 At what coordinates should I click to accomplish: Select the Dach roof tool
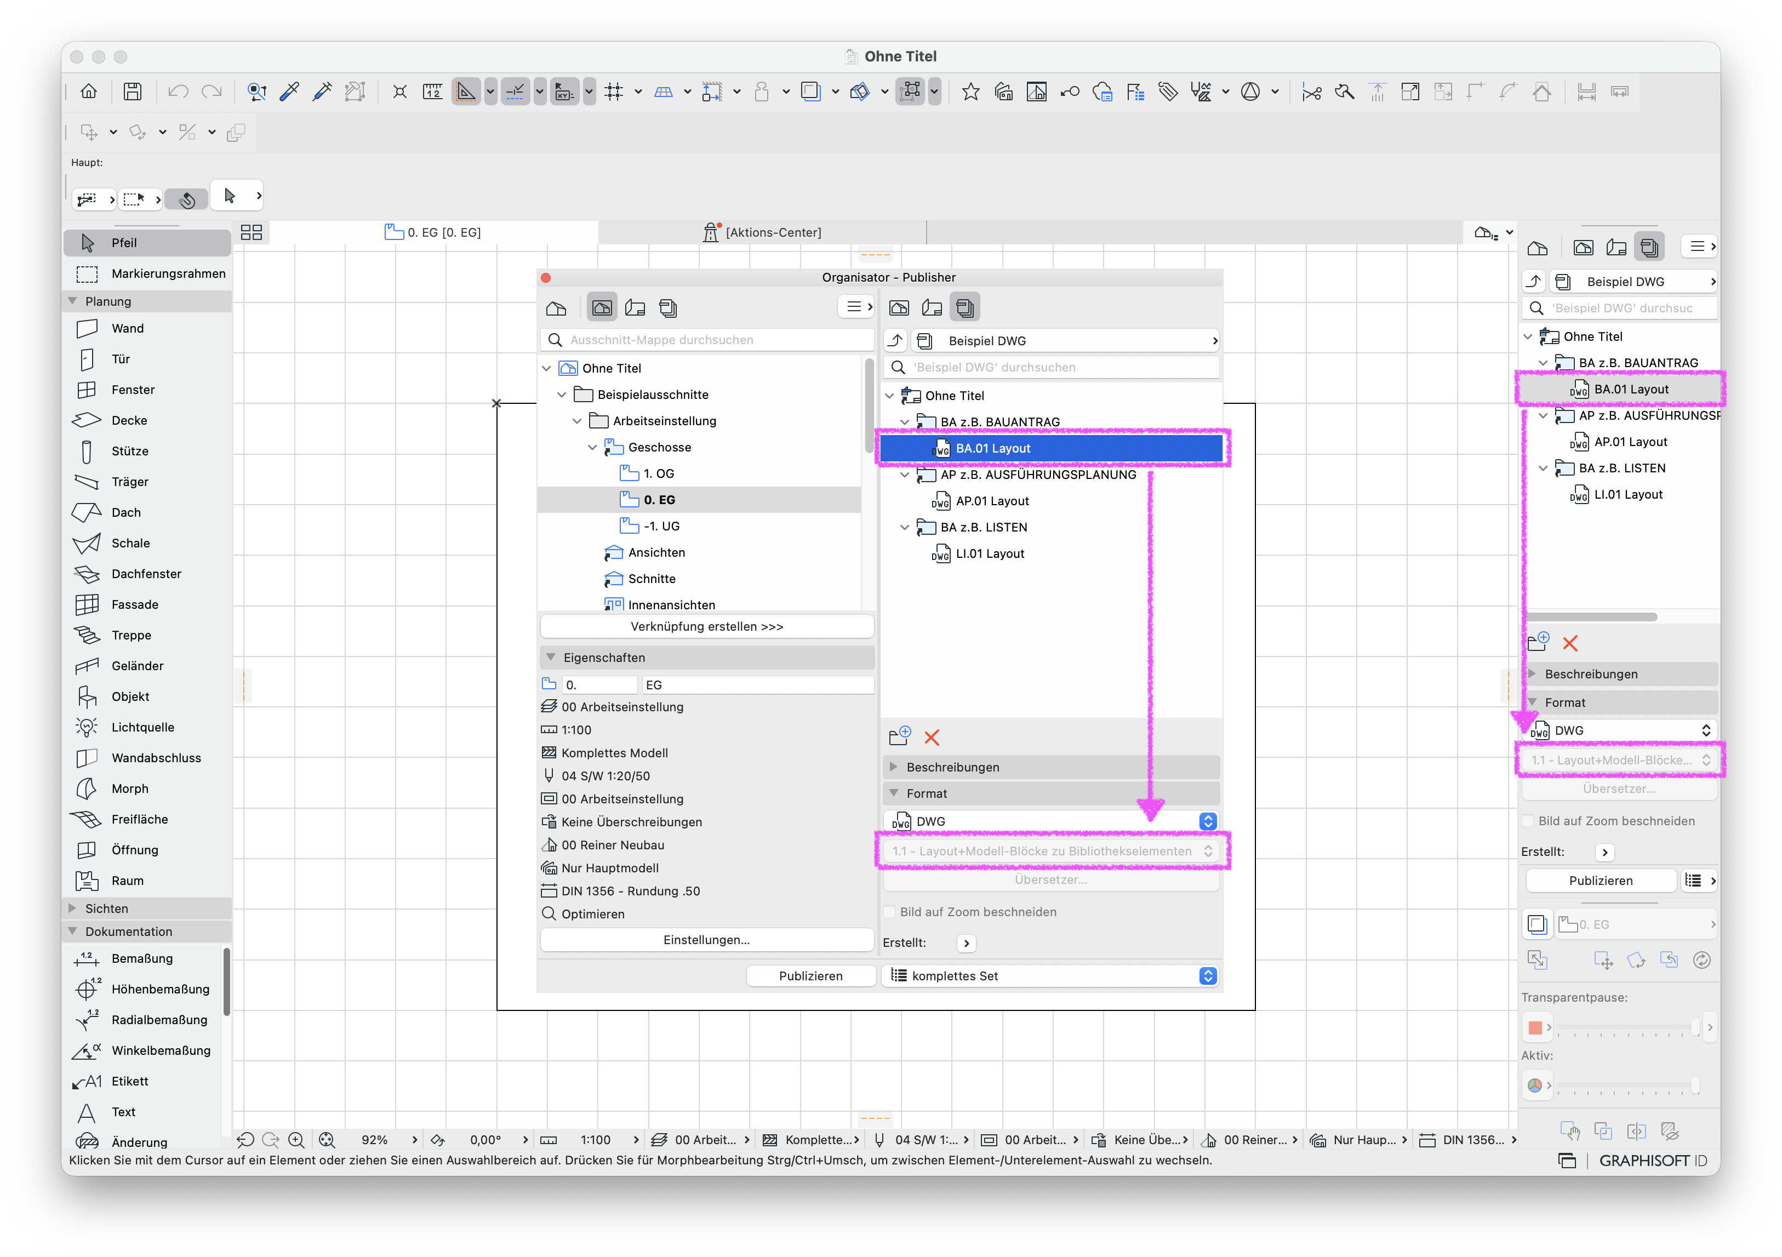pos(147,512)
